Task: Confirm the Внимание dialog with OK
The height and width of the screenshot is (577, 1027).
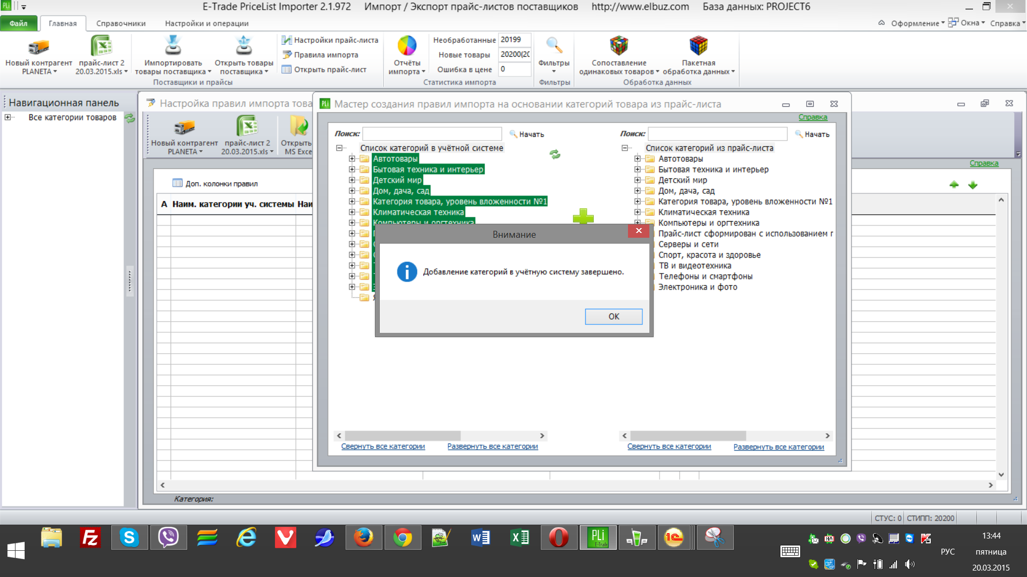Action: coord(614,316)
